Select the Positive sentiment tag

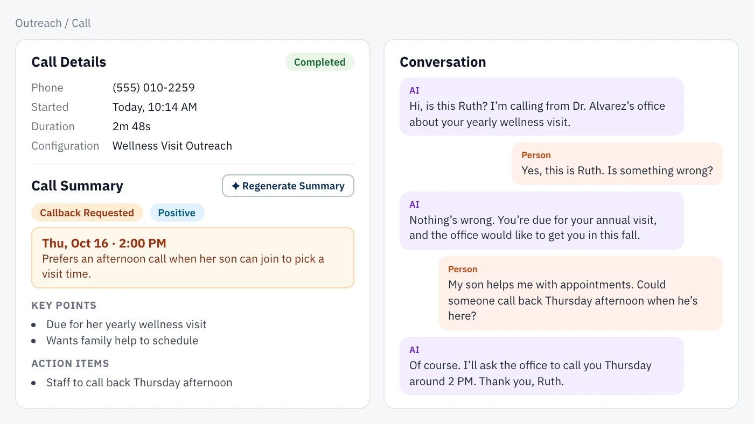177,213
